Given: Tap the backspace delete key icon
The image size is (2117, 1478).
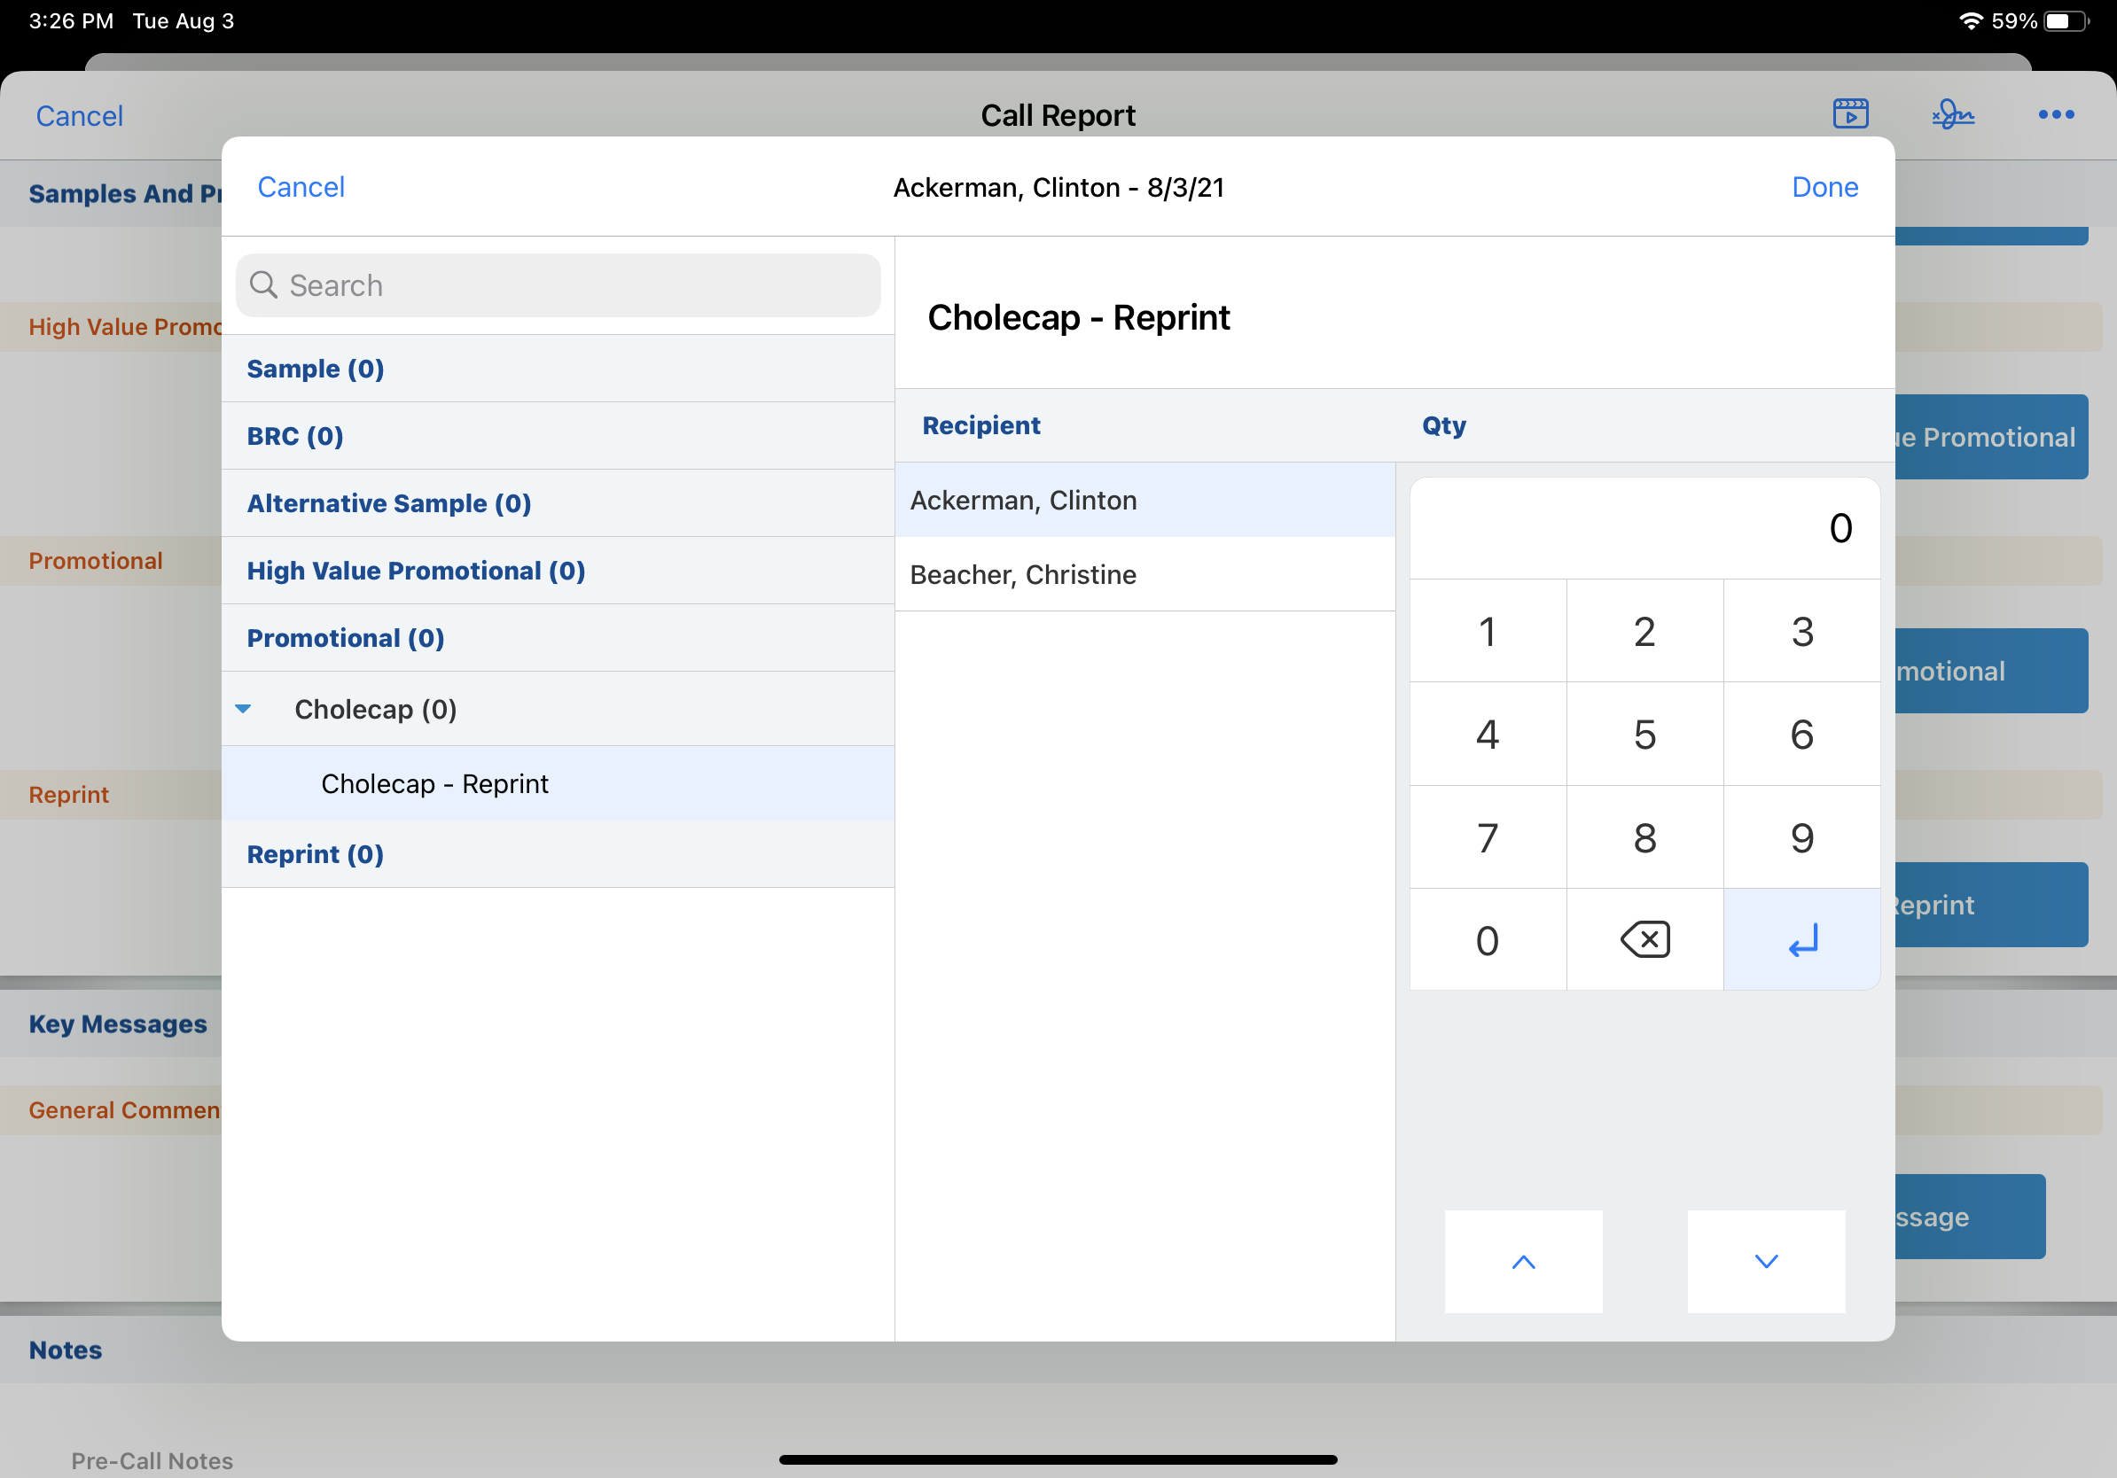Looking at the screenshot, I should pos(1644,940).
